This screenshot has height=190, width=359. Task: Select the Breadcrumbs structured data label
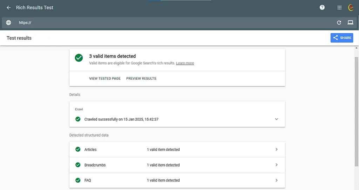[x=95, y=165]
